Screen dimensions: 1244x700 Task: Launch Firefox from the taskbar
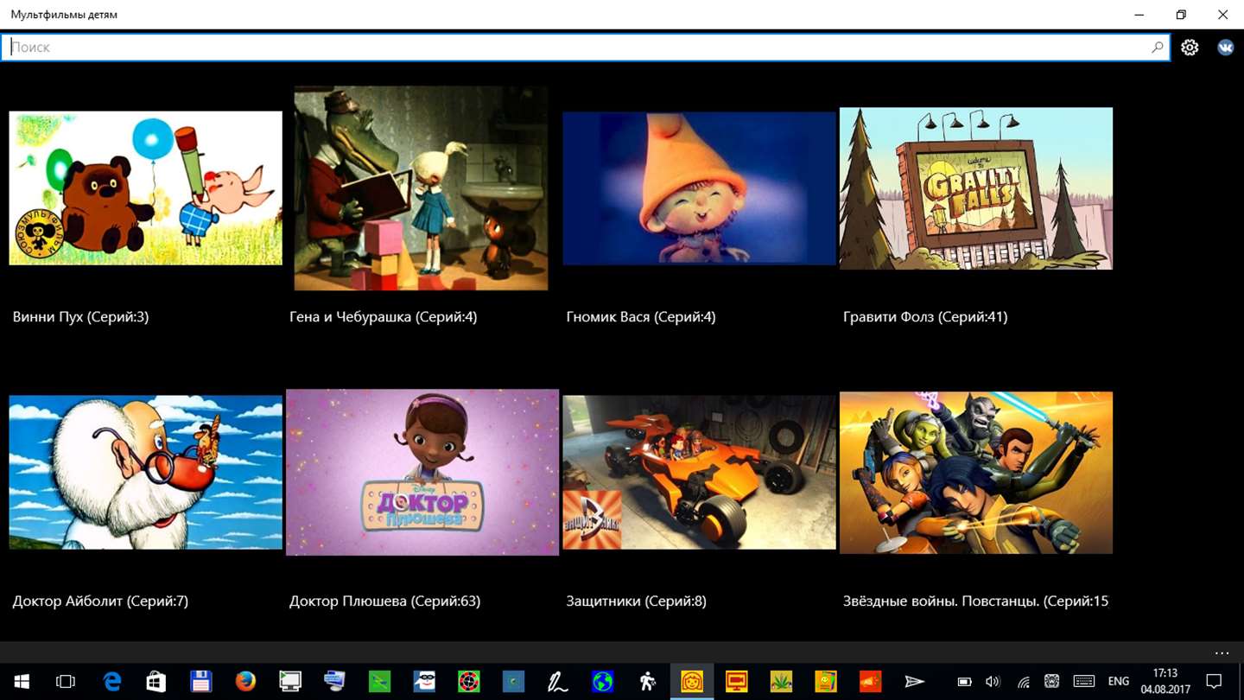click(x=245, y=682)
